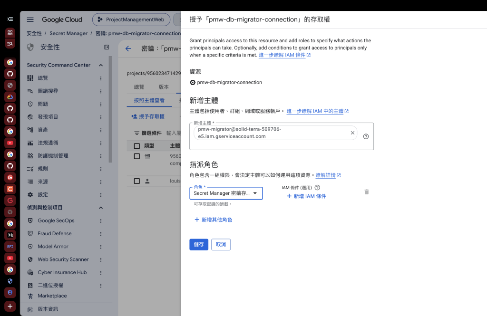This screenshot has height=316, width=487.
Task: Open 規則 in the sidebar
Action: (x=43, y=169)
